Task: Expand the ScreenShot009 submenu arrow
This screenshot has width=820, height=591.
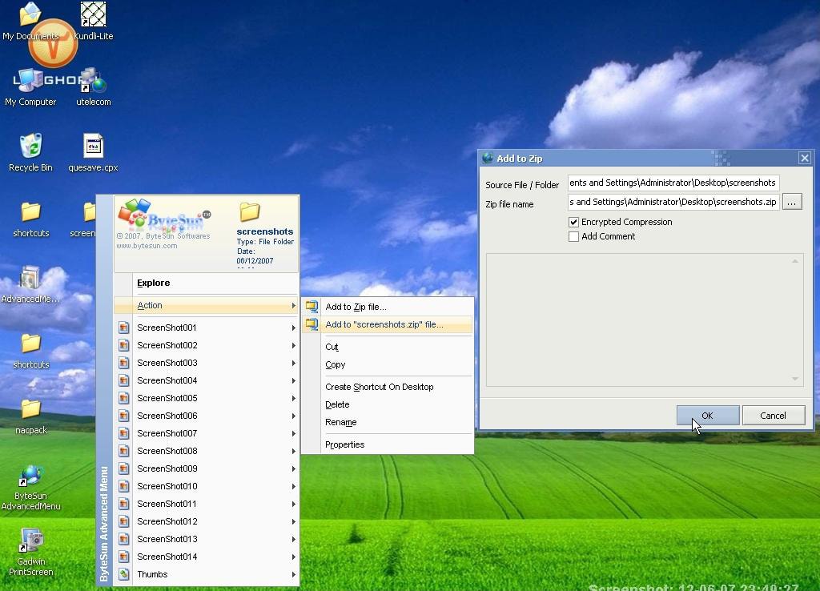Action: (x=293, y=468)
